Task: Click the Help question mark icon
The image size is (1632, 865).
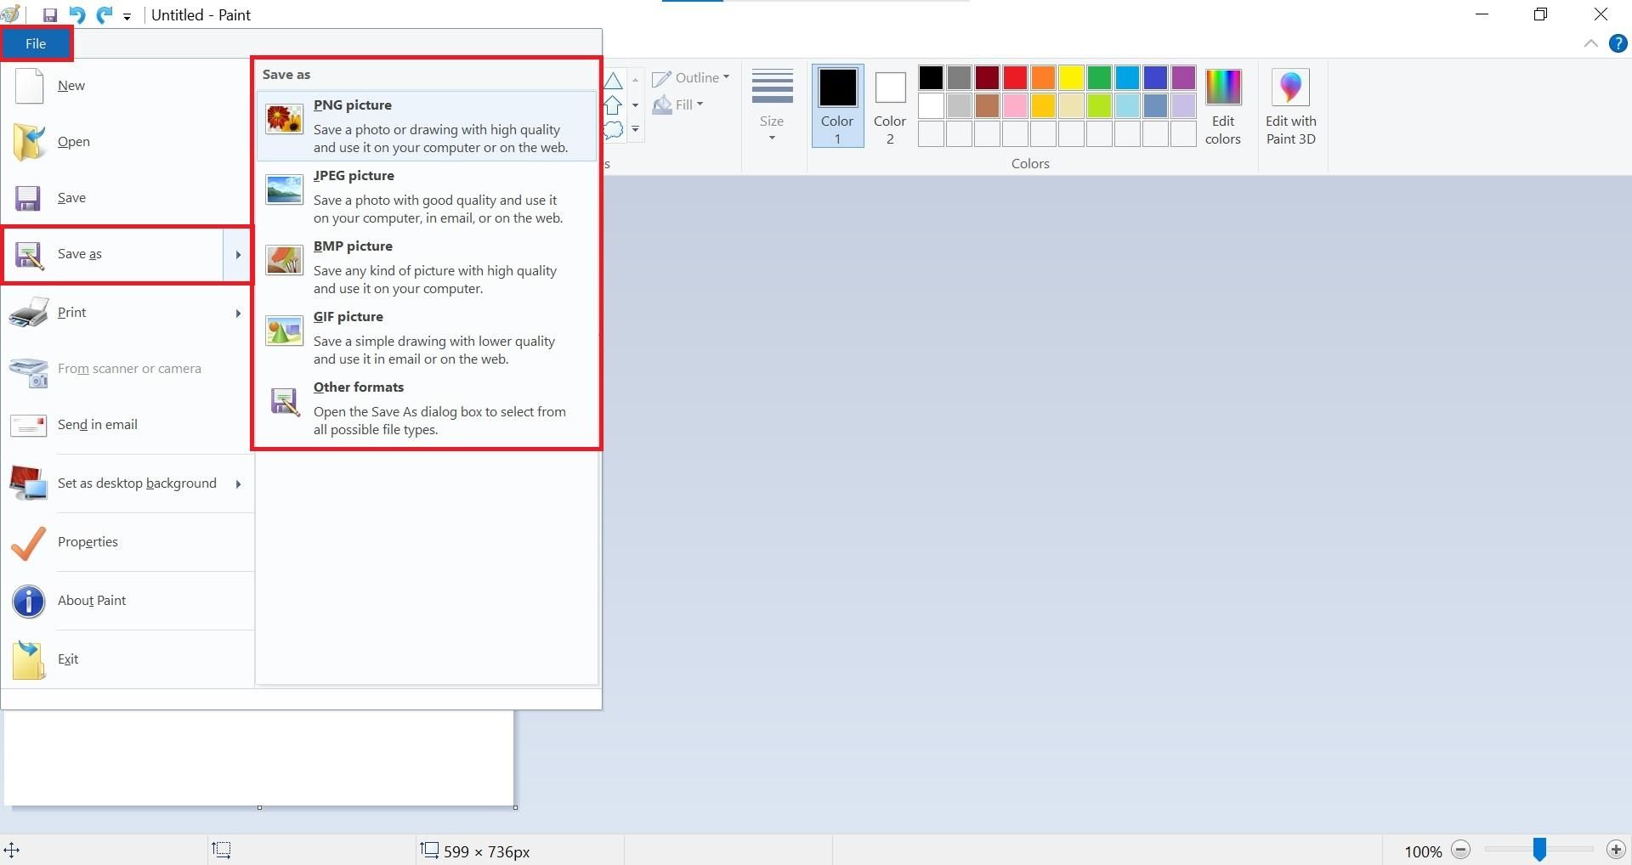Action: pos(1618,43)
